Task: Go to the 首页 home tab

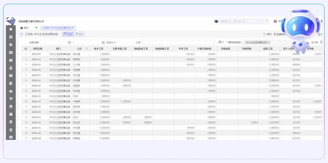Action: [x=25, y=28]
